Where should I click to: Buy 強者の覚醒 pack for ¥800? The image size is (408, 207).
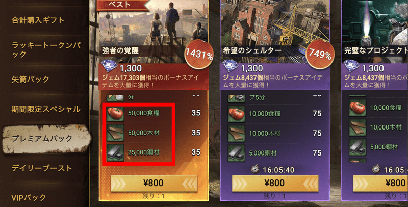154,183
